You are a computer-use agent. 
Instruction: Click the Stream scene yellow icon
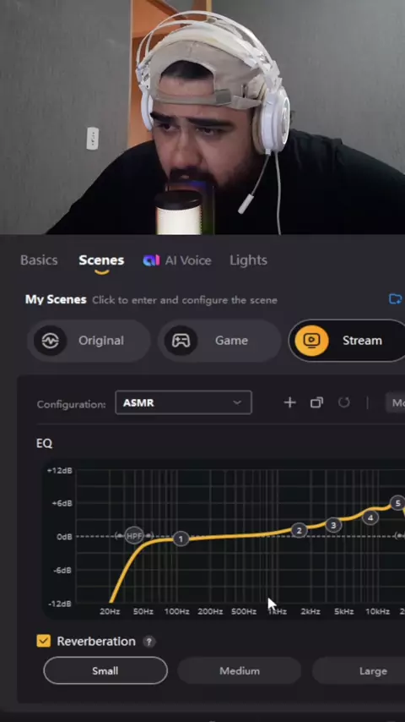[311, 341]
